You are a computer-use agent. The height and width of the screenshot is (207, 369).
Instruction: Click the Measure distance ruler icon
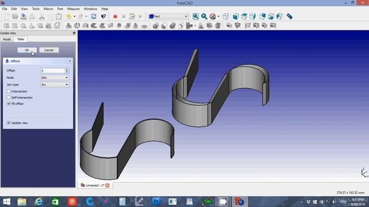pyautogui.click(x=289, y=17)
